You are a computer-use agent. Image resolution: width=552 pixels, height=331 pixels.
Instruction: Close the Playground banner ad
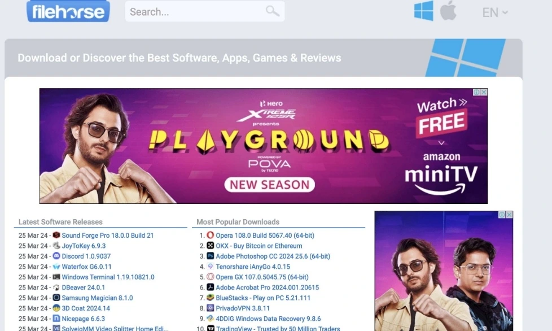point(484,92)
